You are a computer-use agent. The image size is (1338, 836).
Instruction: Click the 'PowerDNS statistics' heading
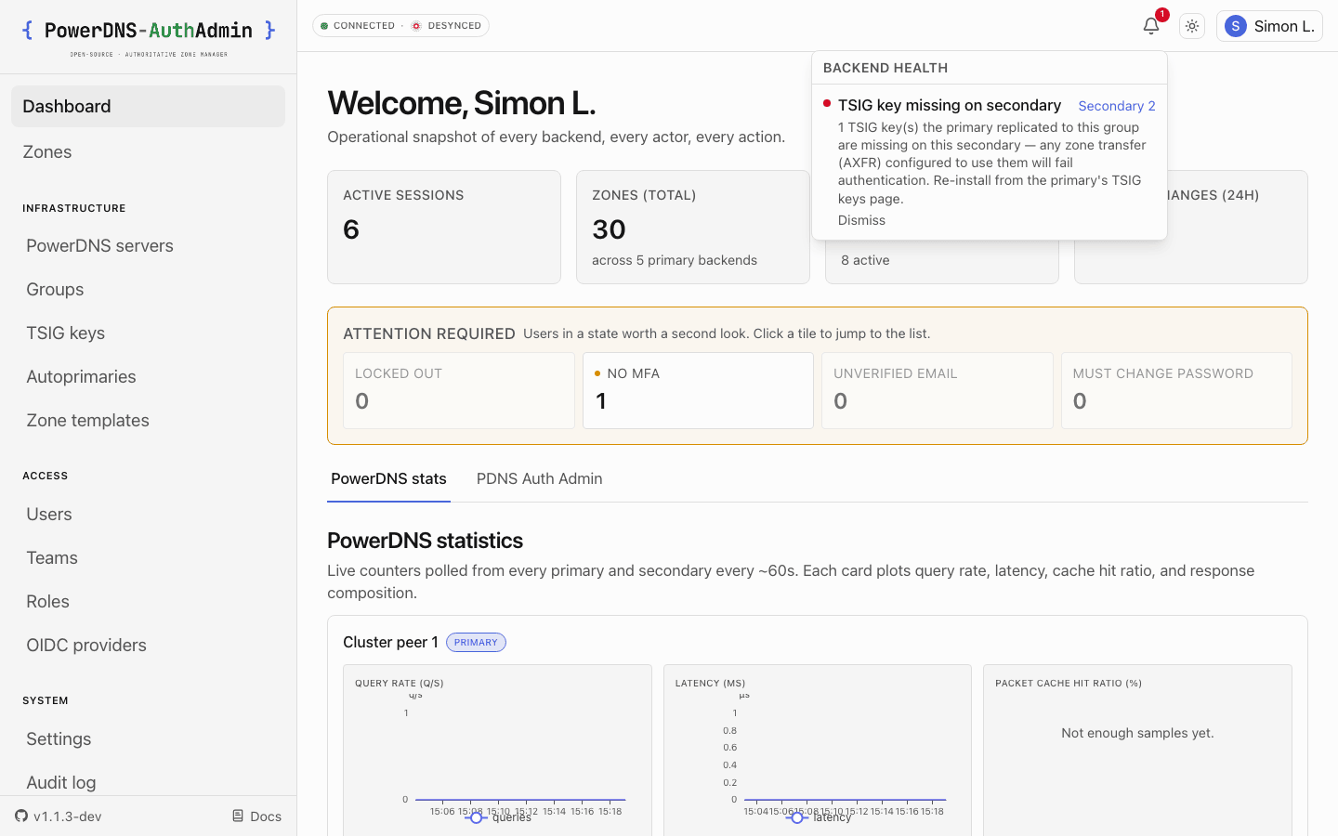(x=425, y=541)
